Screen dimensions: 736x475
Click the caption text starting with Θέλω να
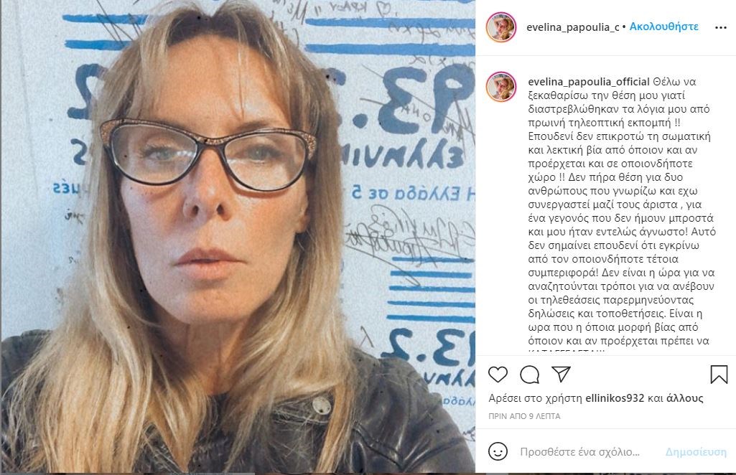[622, 211]
